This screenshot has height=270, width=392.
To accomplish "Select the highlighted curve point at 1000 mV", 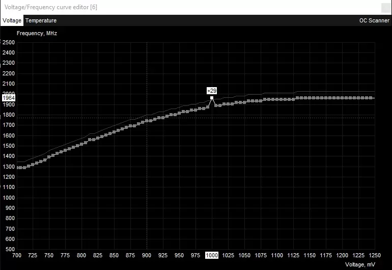I will [212, 97].
